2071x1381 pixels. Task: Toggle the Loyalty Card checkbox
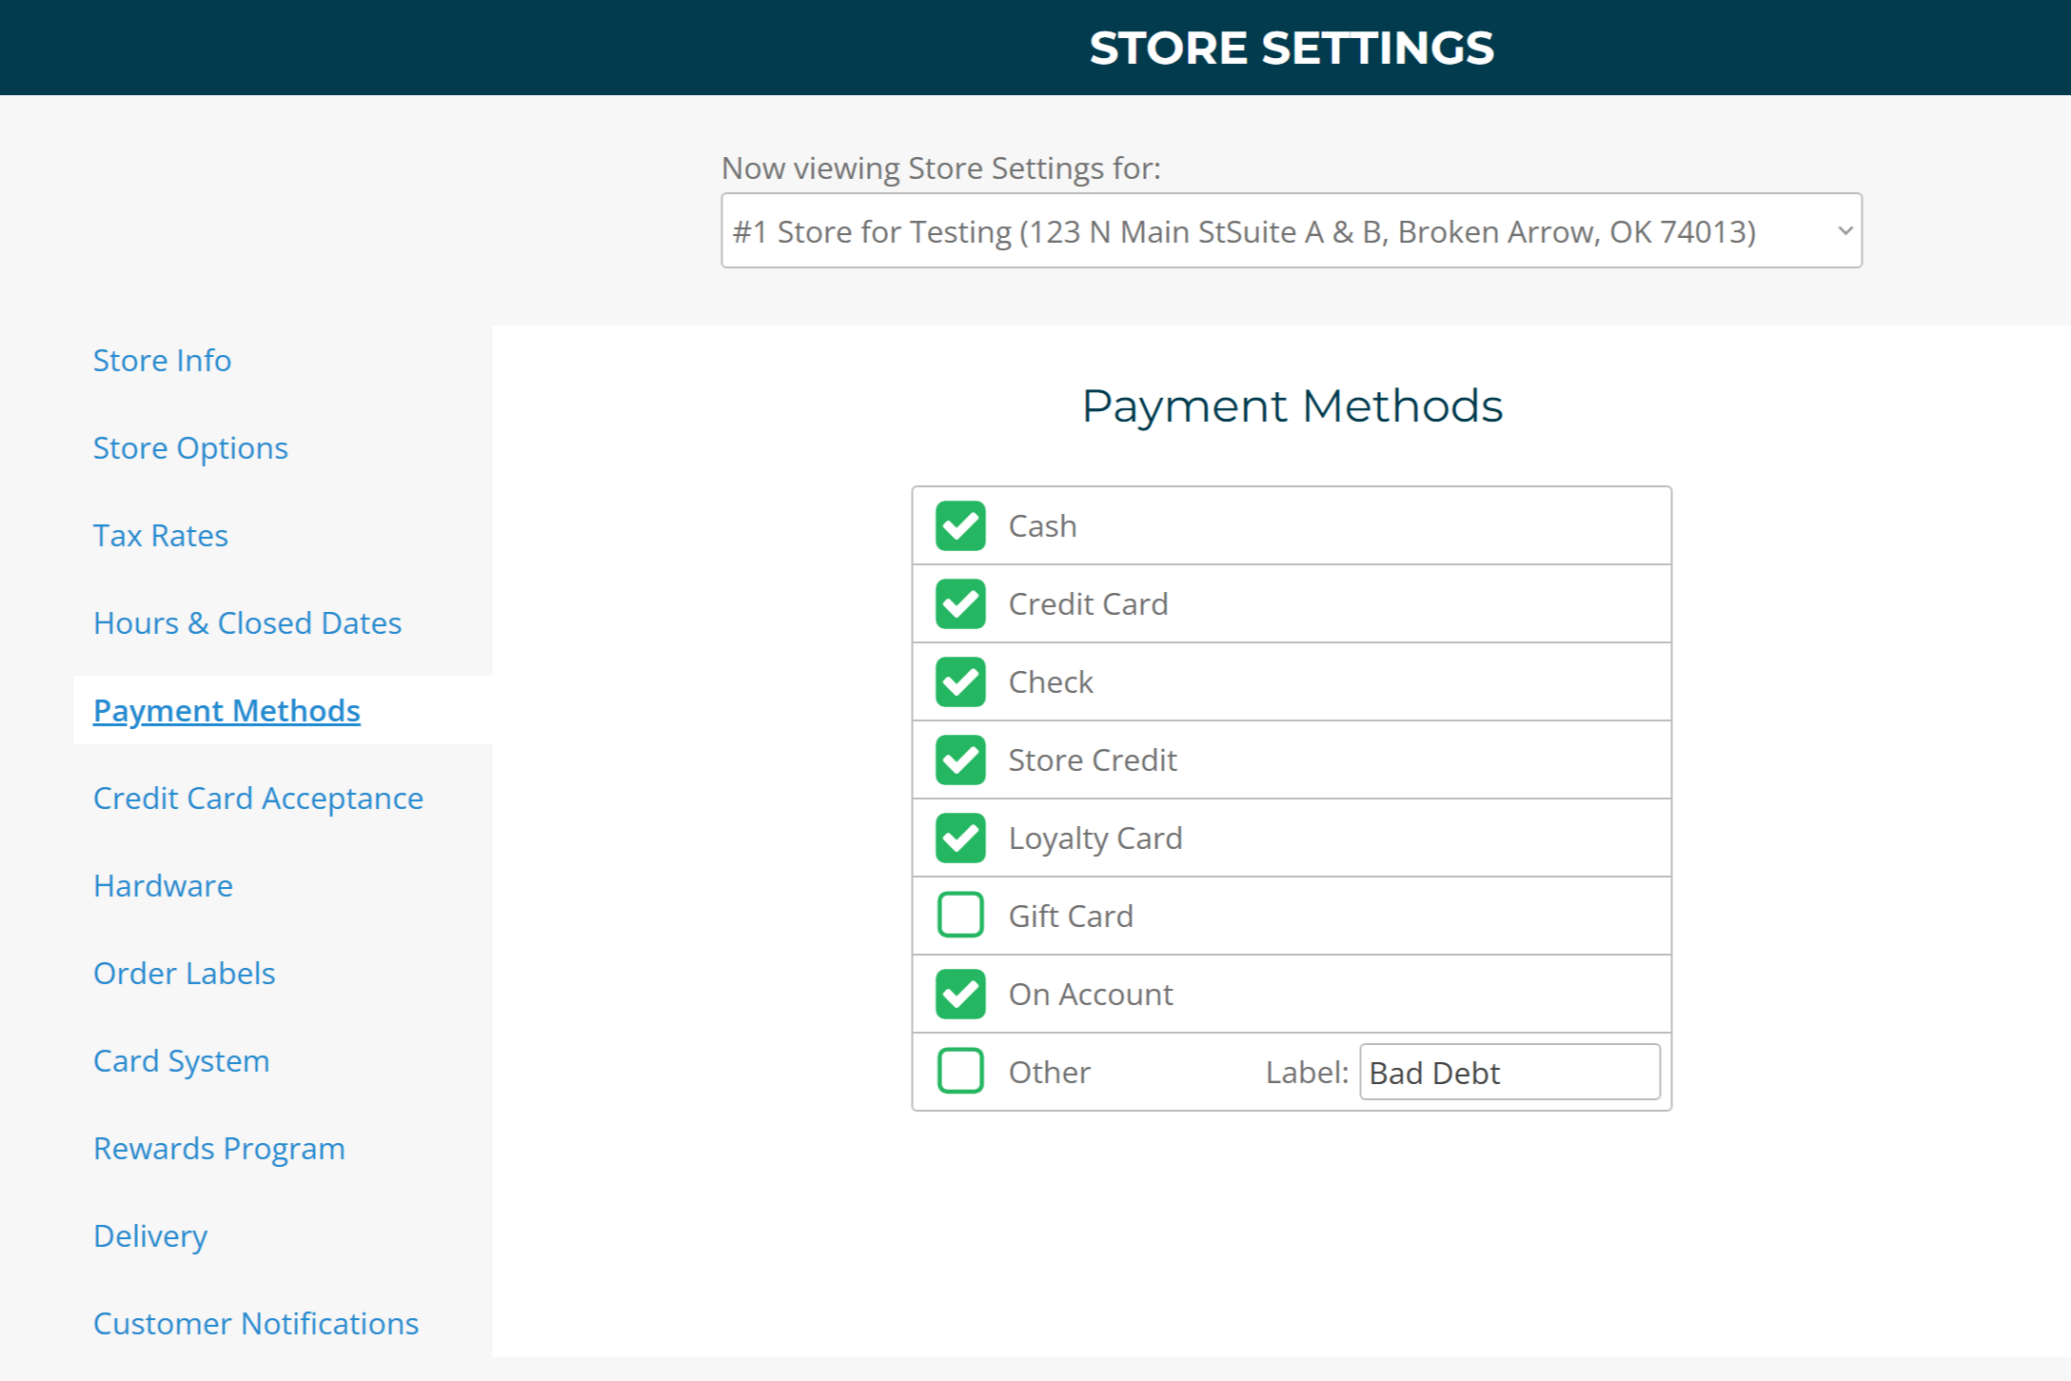(959, 838)
